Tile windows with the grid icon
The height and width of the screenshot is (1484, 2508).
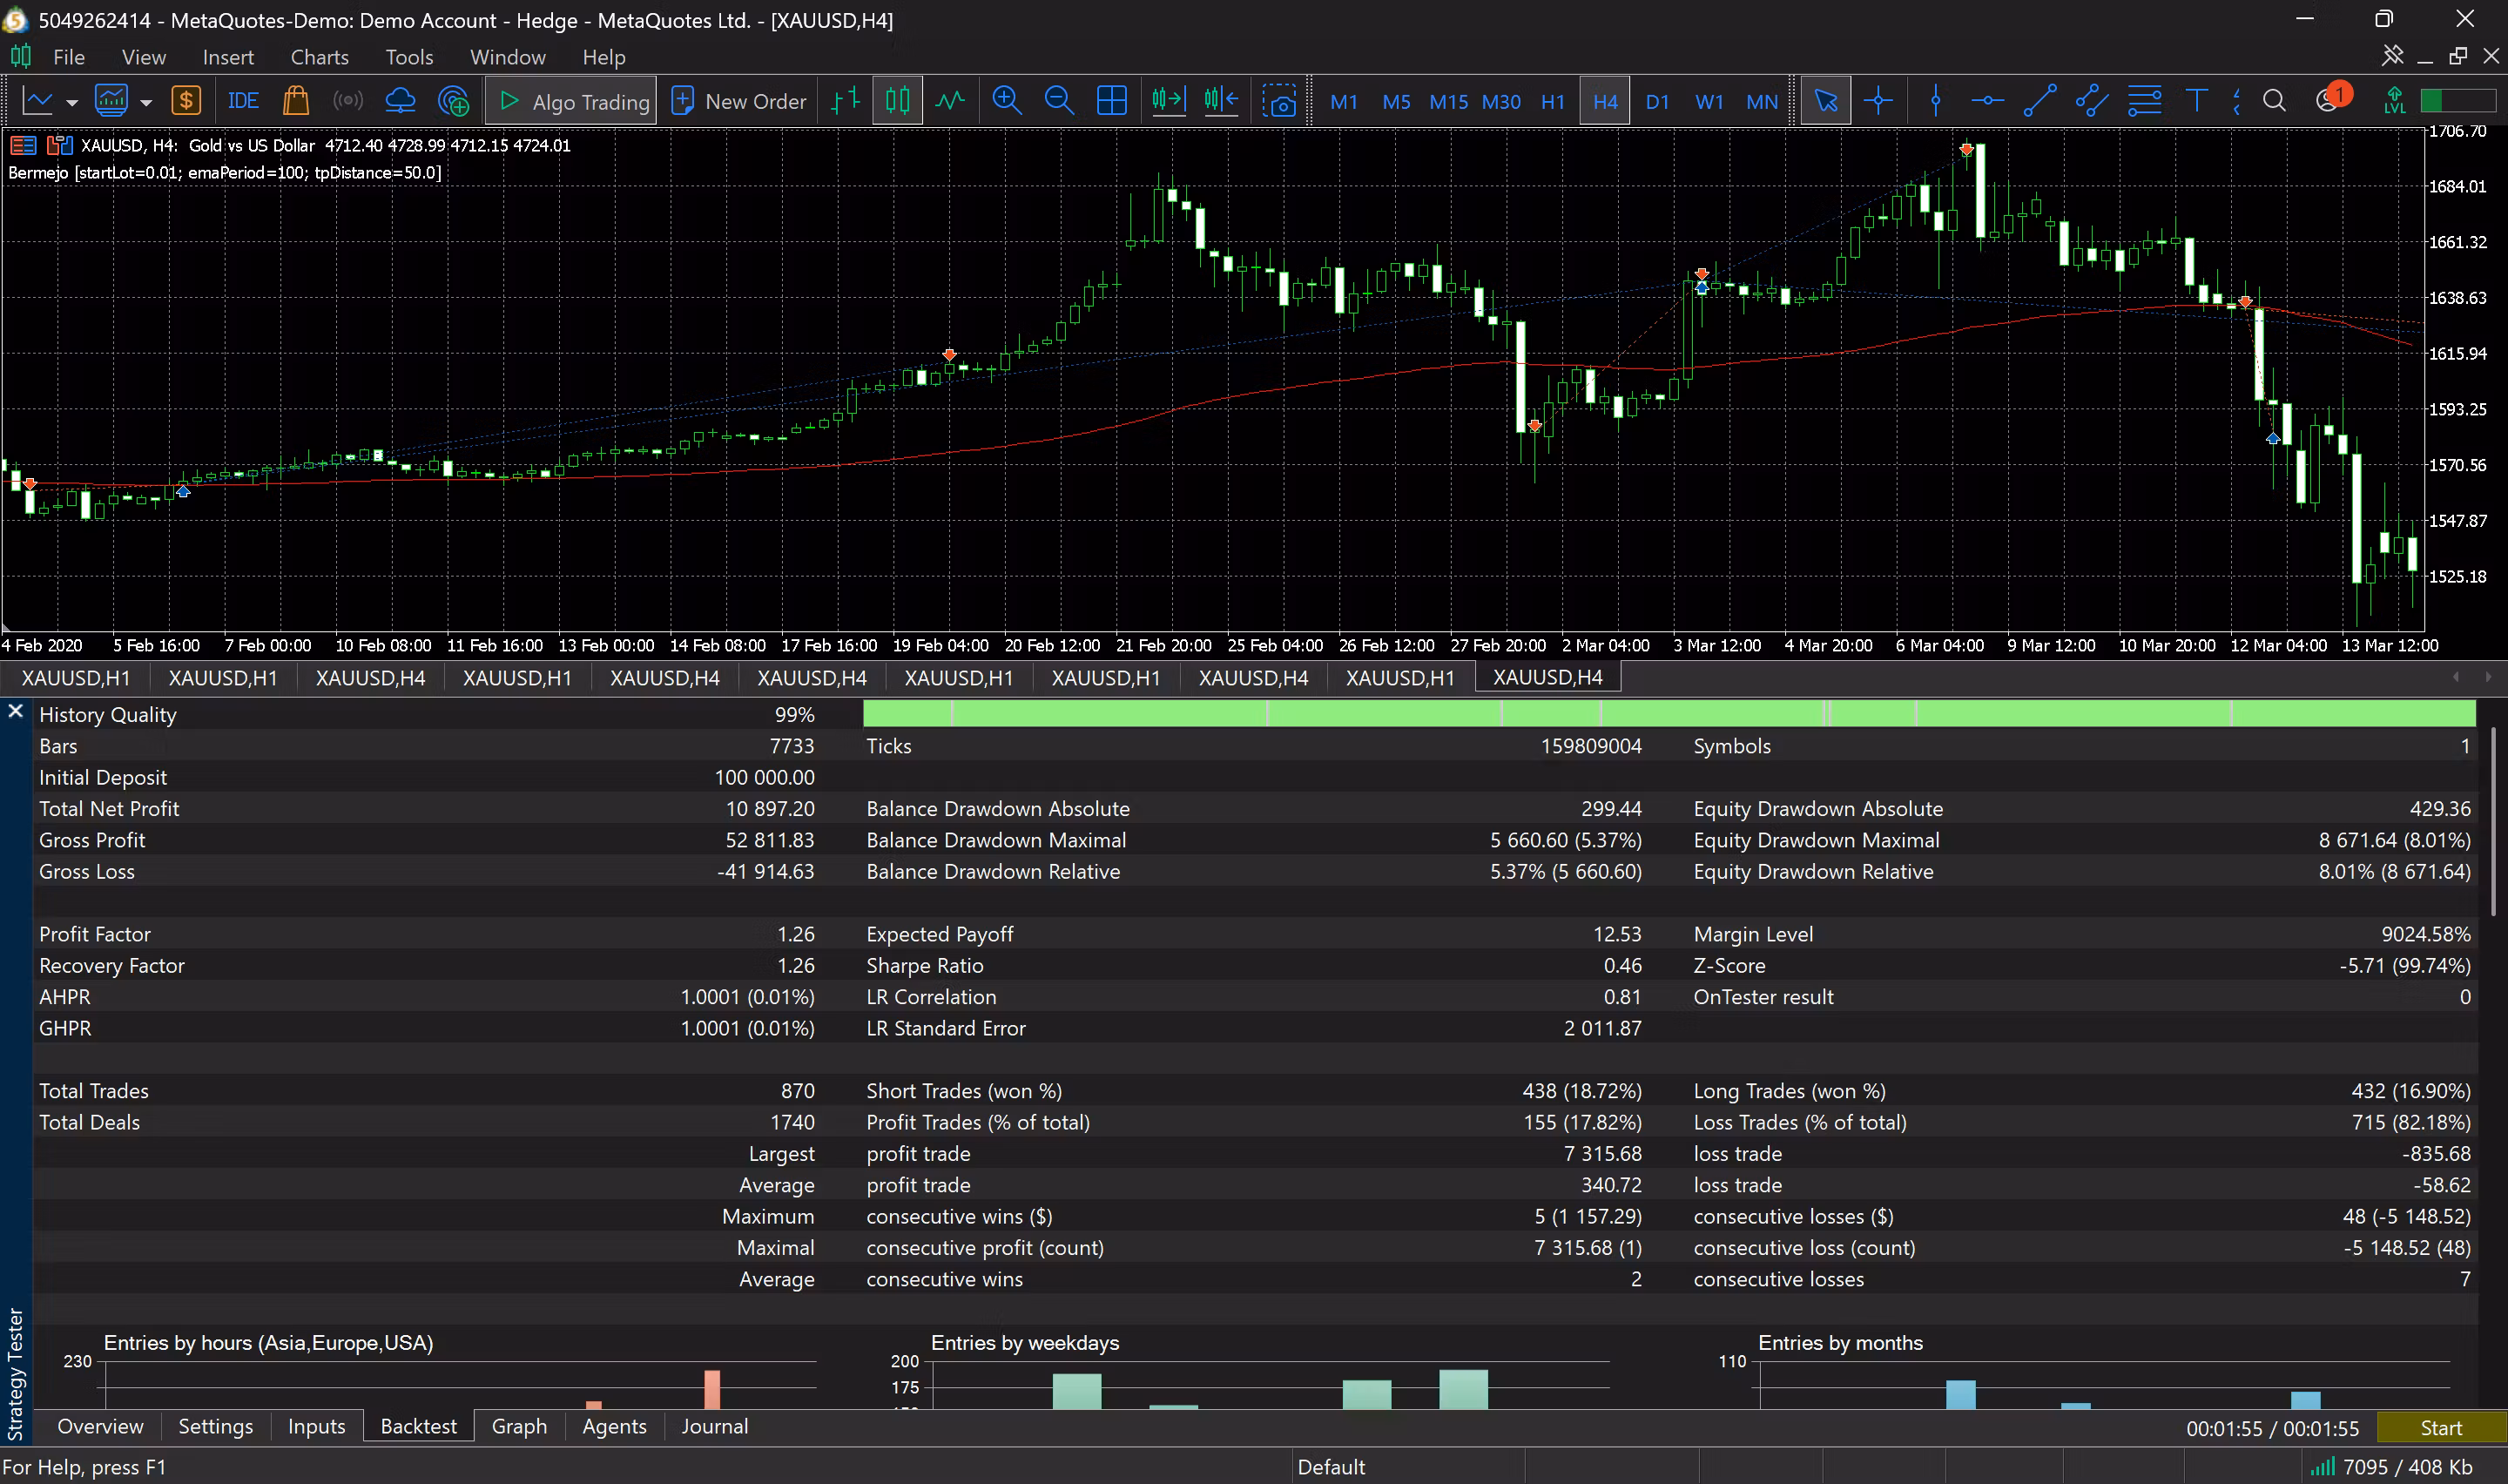(x=1111, y=101)
